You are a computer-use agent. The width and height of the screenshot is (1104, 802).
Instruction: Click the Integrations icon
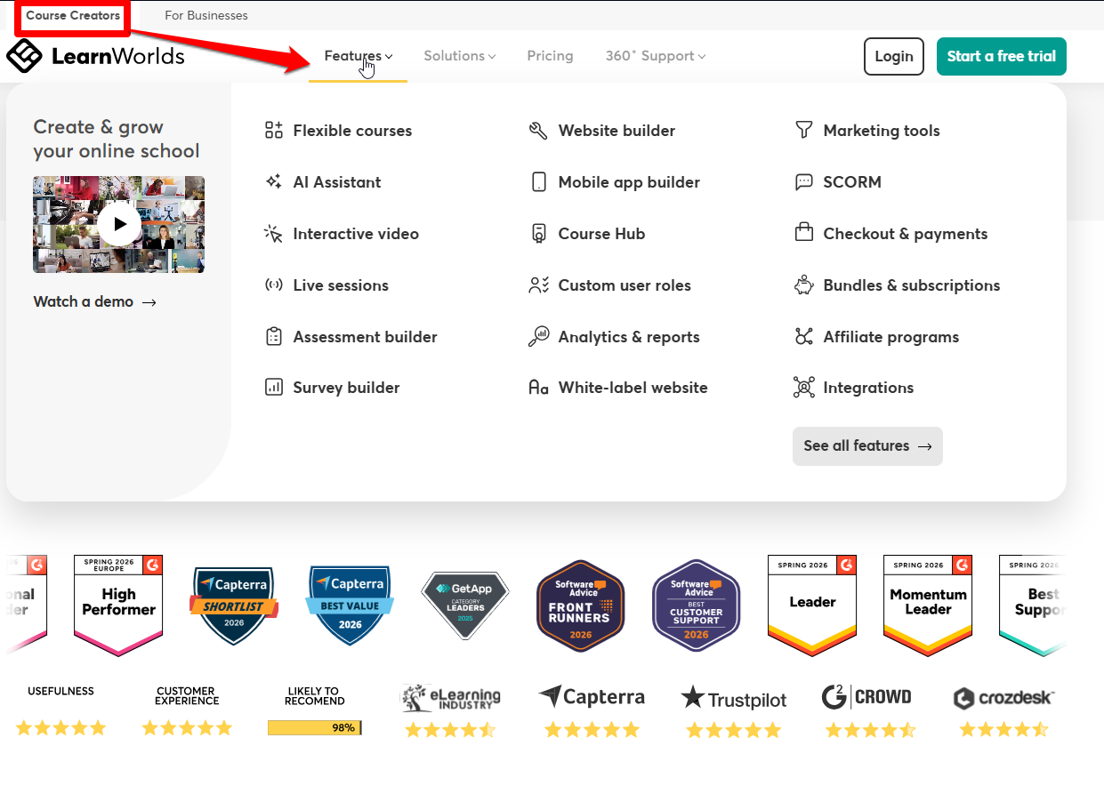(x=803, y=388)
